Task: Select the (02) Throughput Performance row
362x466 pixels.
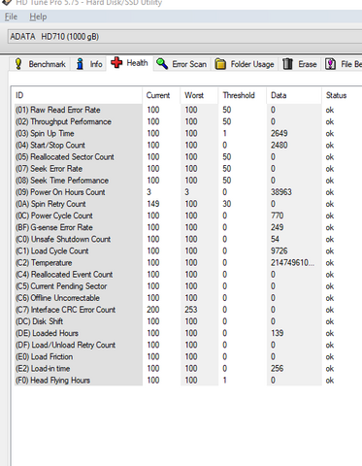Action: [187, 121]
